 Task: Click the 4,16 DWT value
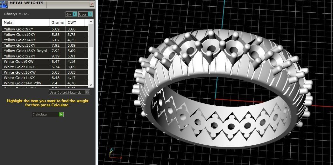tap(72, 62)
